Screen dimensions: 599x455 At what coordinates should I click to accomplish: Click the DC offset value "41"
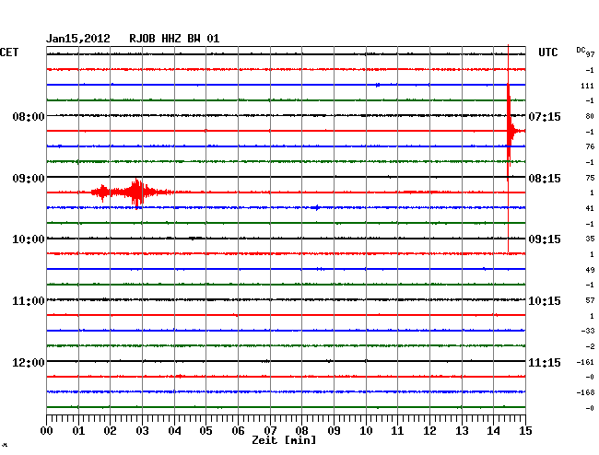tap(590, 208)
